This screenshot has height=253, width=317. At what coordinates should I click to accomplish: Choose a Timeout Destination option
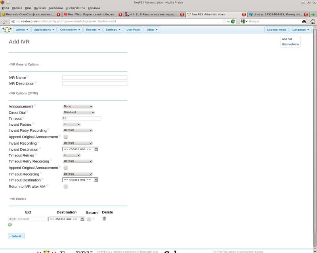tap(80, 180)
